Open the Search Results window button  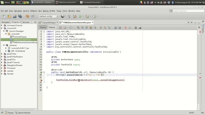pos(23,113)
